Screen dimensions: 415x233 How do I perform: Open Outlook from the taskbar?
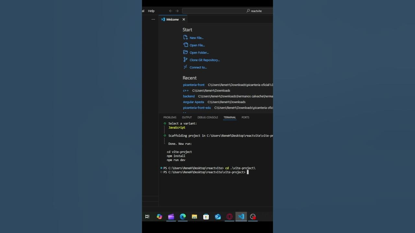click(218, 216)
